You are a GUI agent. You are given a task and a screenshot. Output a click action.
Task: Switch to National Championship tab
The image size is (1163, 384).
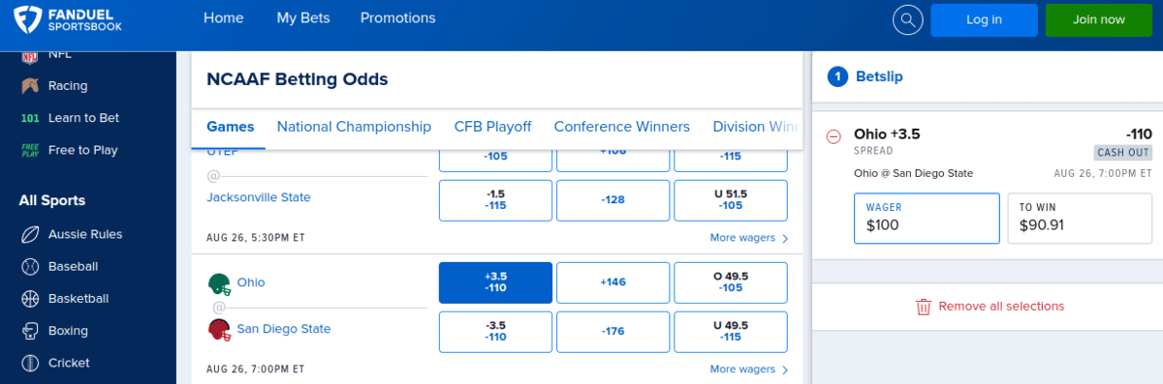click(x=354, y=127)
